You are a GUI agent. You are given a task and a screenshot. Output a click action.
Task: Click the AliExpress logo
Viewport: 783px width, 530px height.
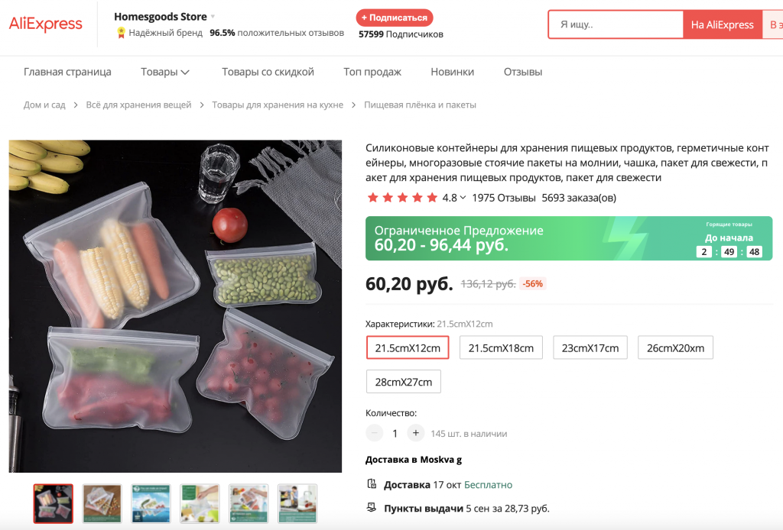point(46,24)
